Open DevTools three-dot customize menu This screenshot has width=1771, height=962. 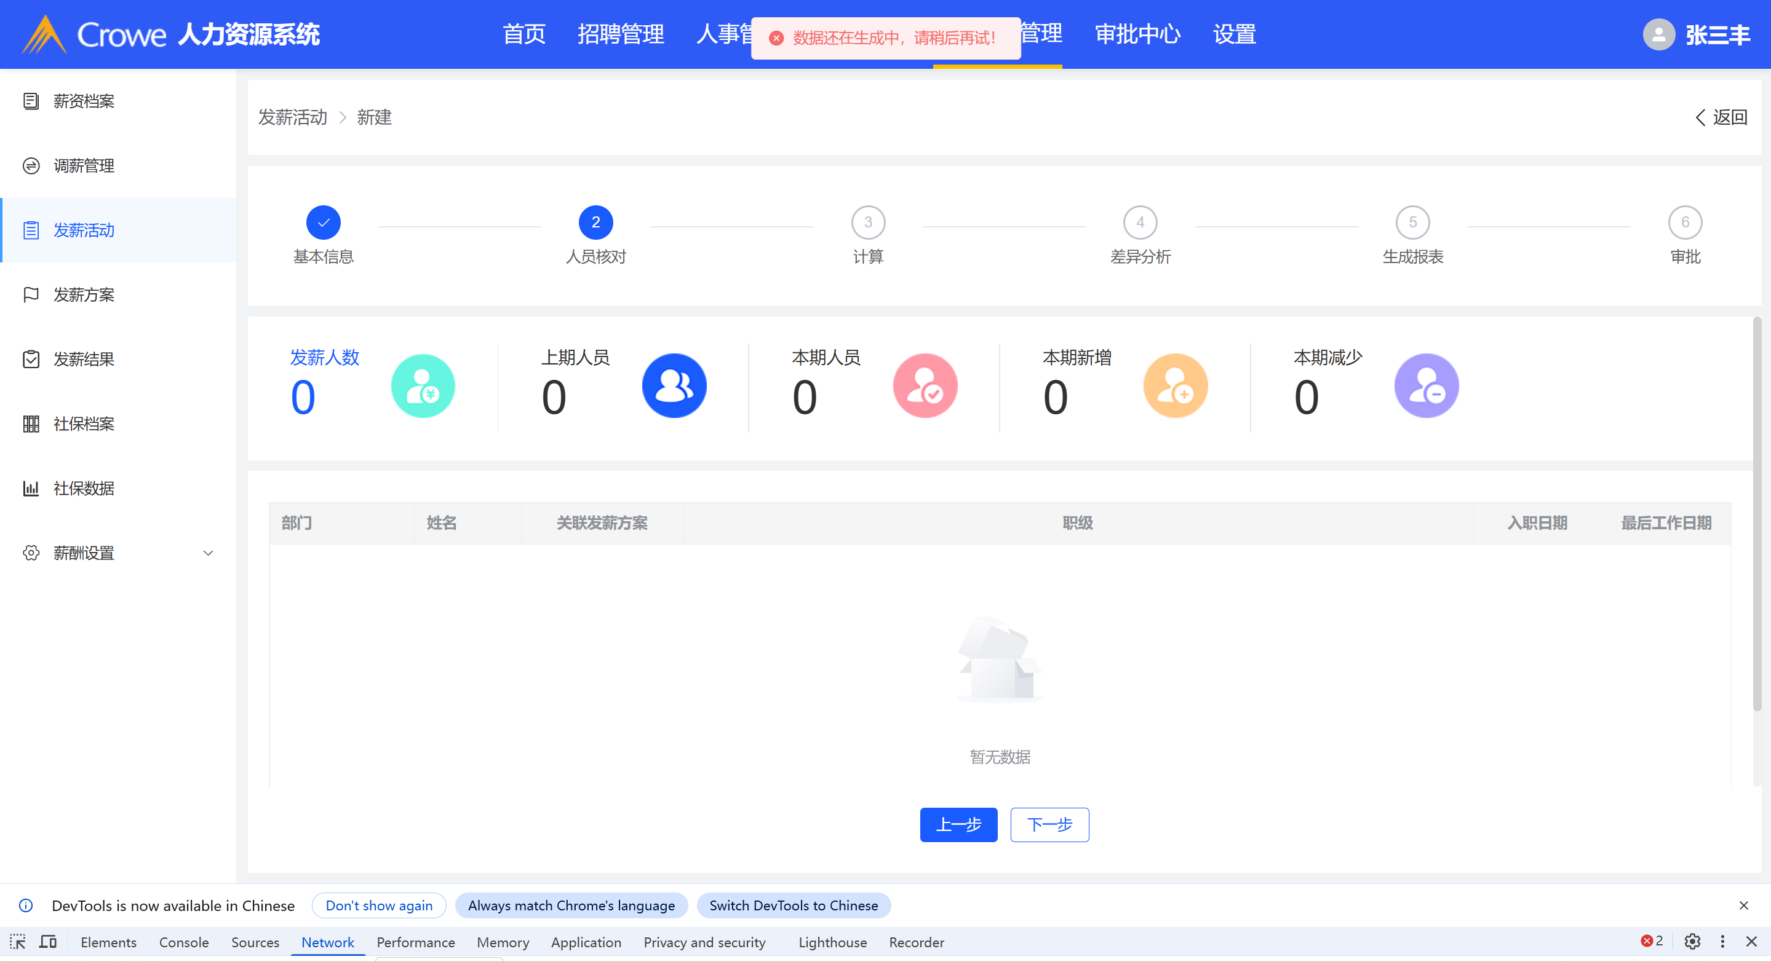(1722, 941)
